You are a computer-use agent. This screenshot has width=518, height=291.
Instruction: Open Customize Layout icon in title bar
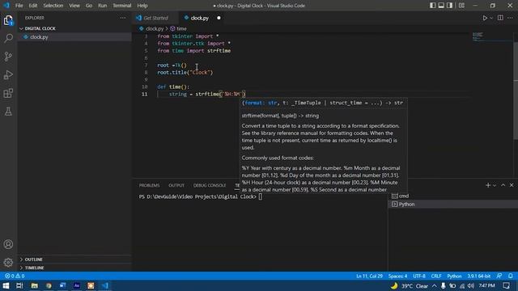461,6
